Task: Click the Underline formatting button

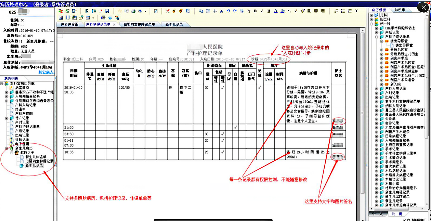Action: pos(269,11)
